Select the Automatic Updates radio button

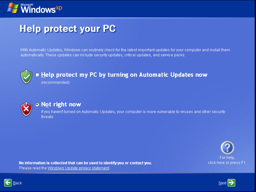pyautogui.click(x=37, y=75)
